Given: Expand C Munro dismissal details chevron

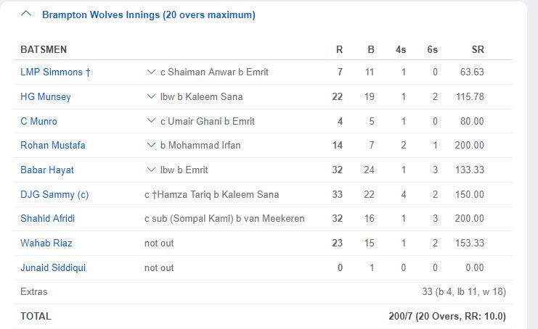Looking at the screenshot, I should click(x=151, y=121).
